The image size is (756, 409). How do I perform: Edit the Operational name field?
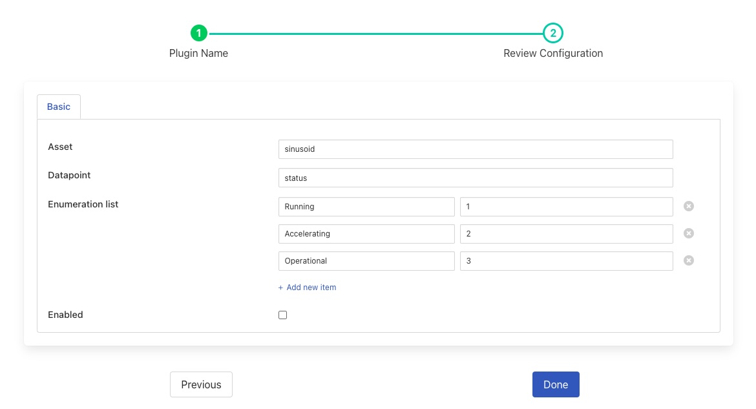pos(366,261)
